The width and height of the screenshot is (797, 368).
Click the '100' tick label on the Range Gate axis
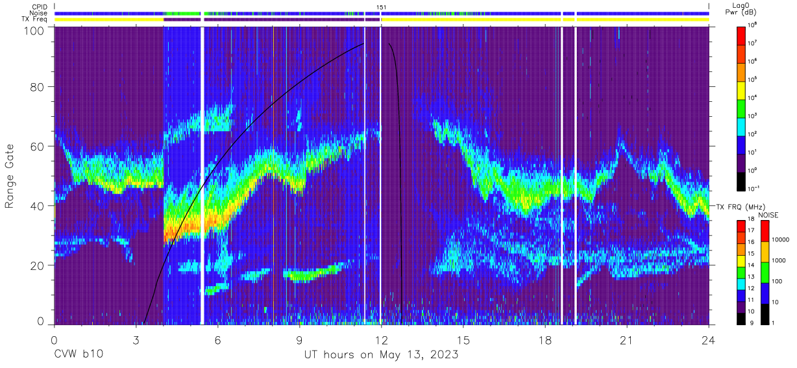pos(34,31)
